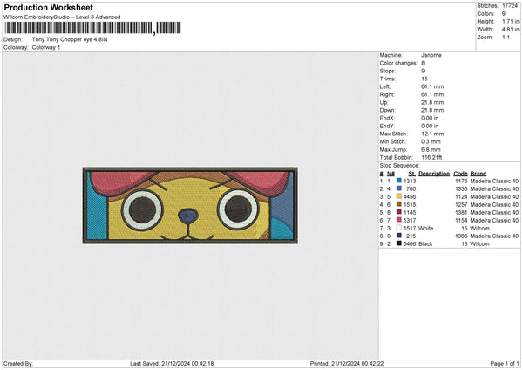Click the Machine value Janome

click(x=431, y=54)
